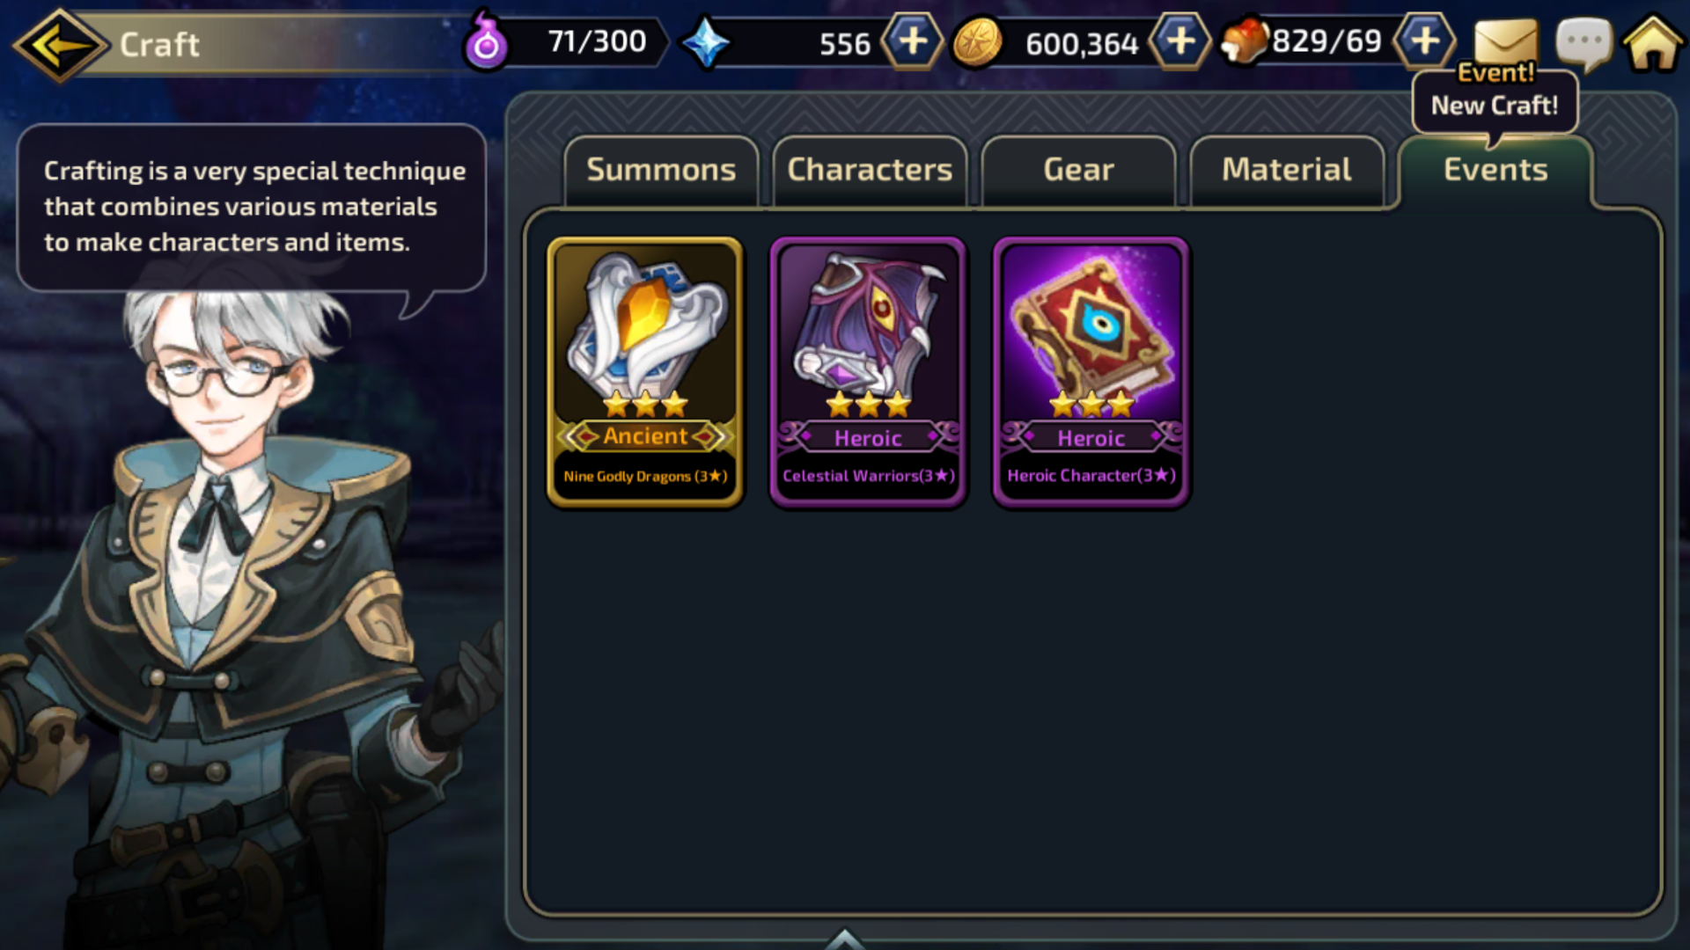Viewport: 1690px width, 950px height.
Task: Add more meat stamina with the plus button
Action: click(x=1424, y=41)
